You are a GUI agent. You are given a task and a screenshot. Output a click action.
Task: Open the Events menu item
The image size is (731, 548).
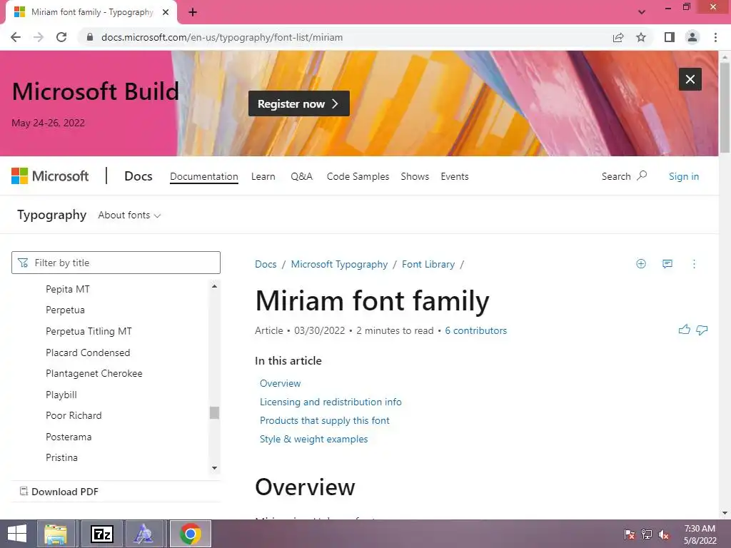coord(455,177)
